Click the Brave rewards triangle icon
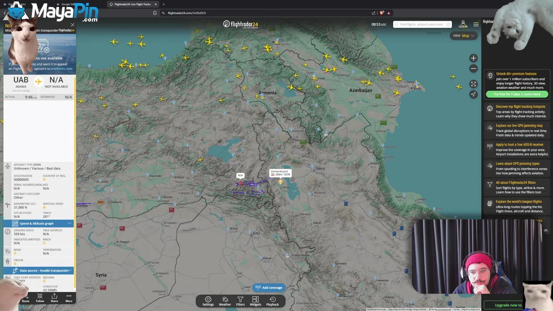553x311 pixels. pyautogui.click(x=389, y=13)
